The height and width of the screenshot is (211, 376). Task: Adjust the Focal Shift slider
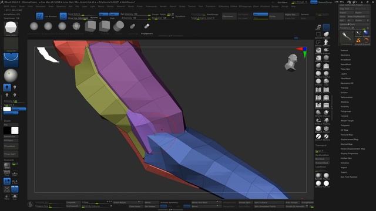[83, 14]
